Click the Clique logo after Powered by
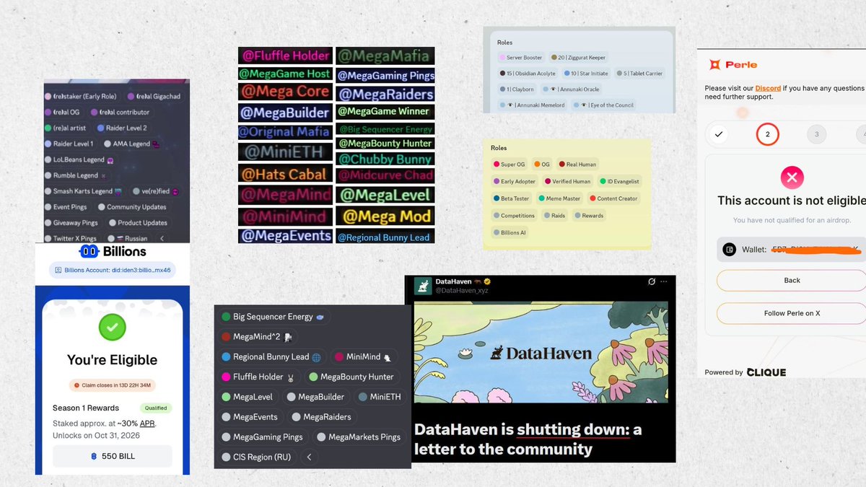 point(766,372)
